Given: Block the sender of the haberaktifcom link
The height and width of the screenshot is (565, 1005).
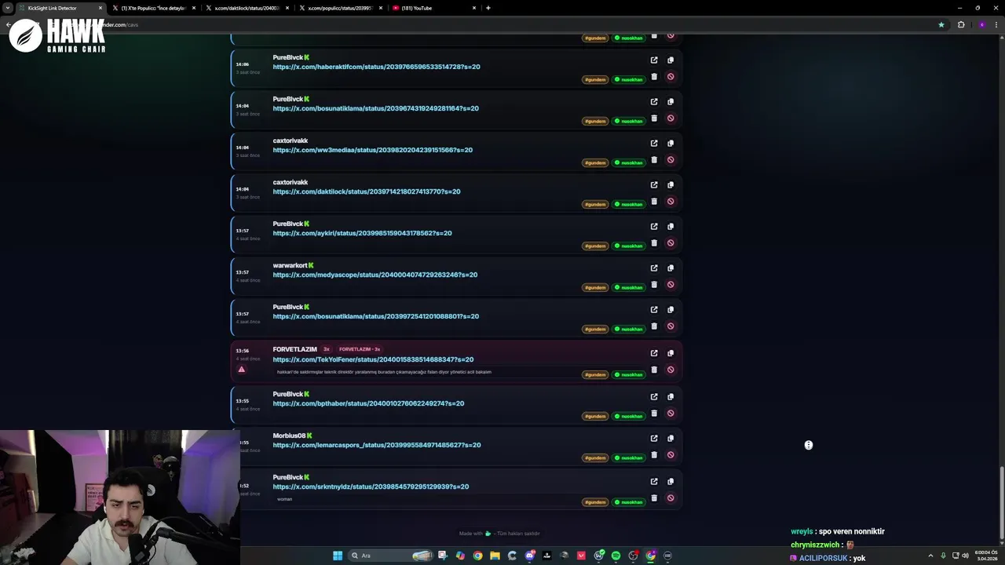Looking at the screenshot, I should 671,77.
